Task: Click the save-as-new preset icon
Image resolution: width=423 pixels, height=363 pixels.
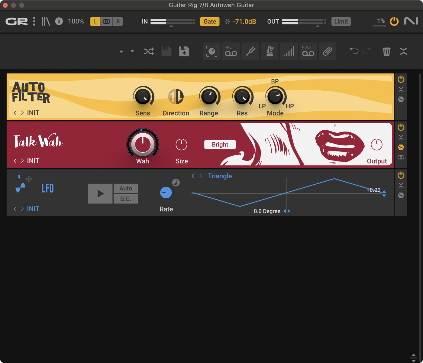Action: [184, 51]
